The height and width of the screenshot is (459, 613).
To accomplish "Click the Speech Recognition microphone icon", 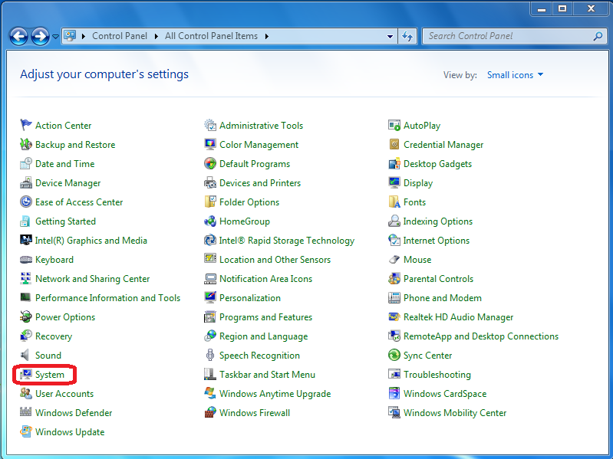I will (210, 356).
